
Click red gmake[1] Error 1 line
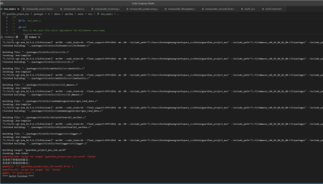pyautogui.click(x=38, y=166)
